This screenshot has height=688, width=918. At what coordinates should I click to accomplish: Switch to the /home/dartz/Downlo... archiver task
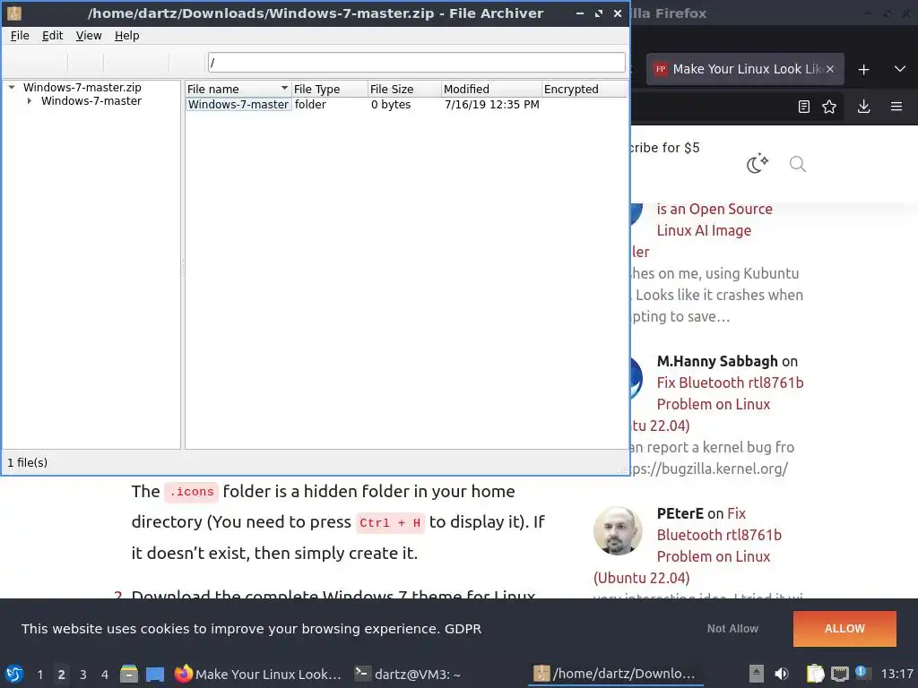click(x=615, y=674)
